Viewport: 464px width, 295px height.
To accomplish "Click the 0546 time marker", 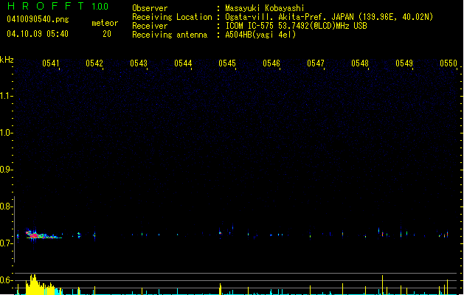I will 271,63.
